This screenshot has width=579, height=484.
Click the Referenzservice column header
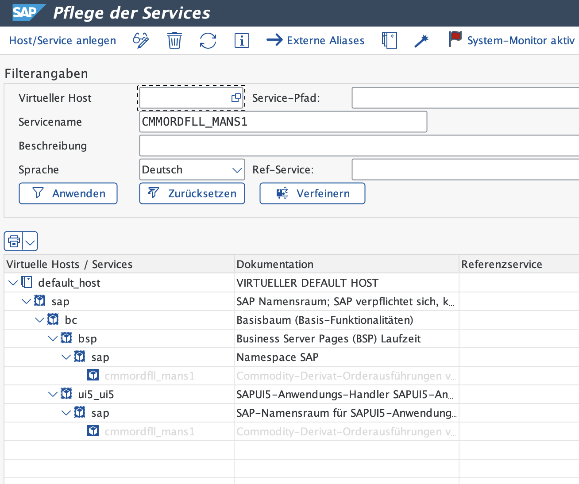pos(519,264)
